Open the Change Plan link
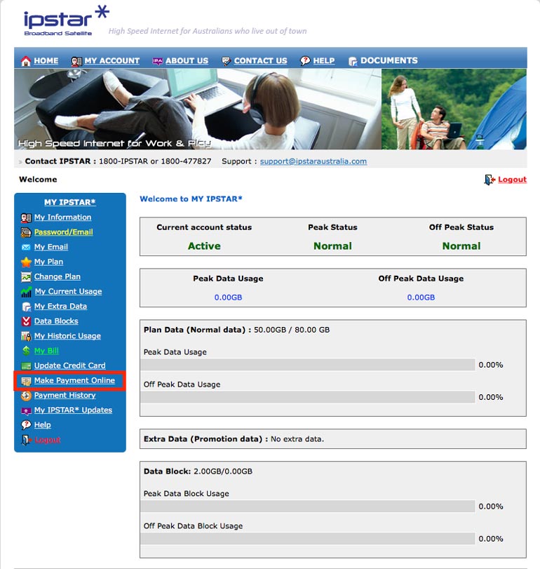The width and height of the screenshot is (540, 569). click(58, 276)
